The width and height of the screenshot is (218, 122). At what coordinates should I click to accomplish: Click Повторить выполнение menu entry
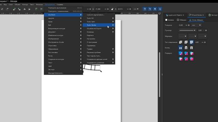pos(63,8)
